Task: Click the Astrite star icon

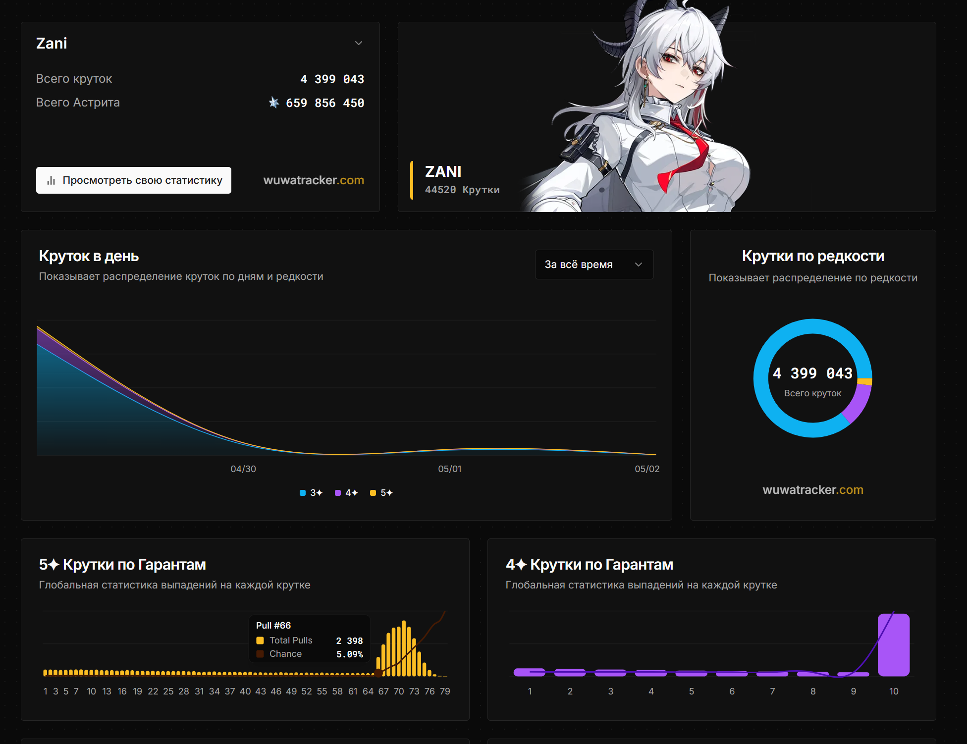Action: (x=274, y=103)
